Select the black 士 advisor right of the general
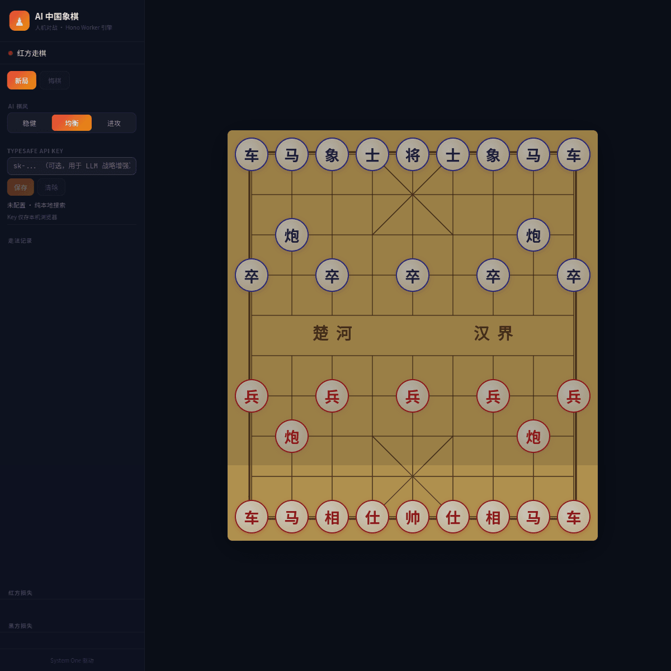Screen dimensions: 671x671 [x=453, y=154]
